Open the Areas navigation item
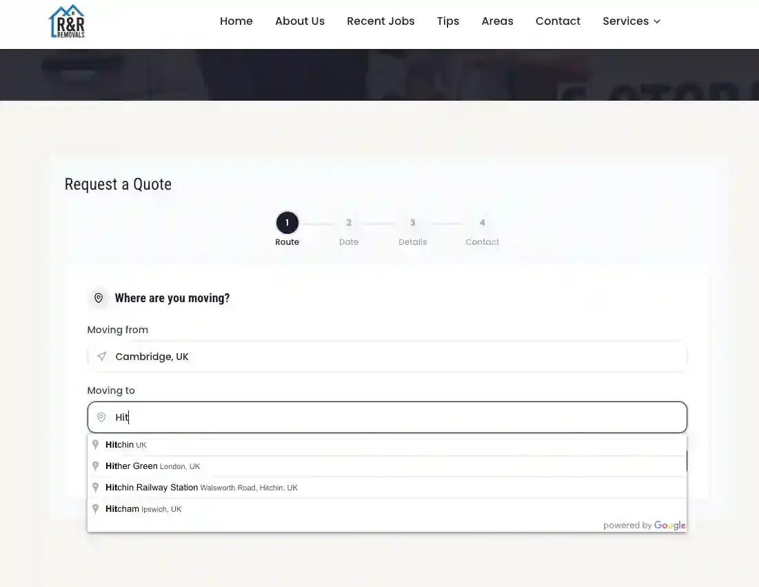 [x=497, y=21]
